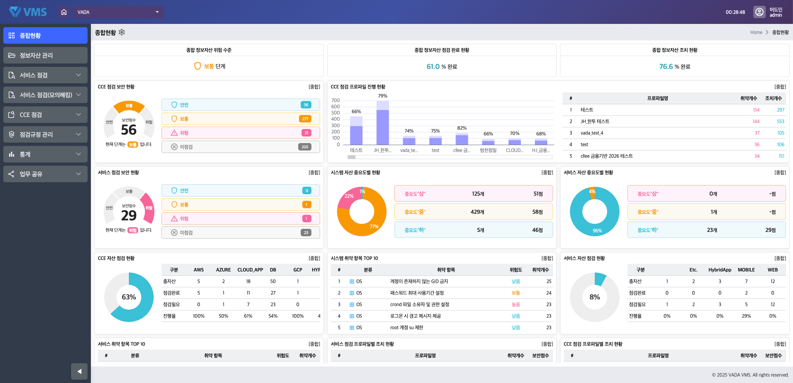This screenshot has width=793, height=383.
Task: Open dashboard settings gear next to 종합현황
Action: pos(122,32)
